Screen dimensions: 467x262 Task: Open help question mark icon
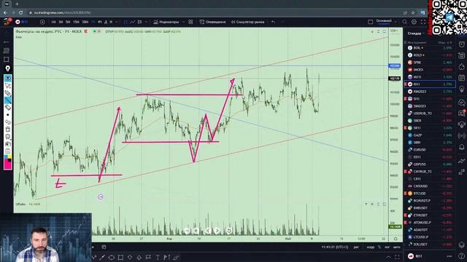point(462,256)
